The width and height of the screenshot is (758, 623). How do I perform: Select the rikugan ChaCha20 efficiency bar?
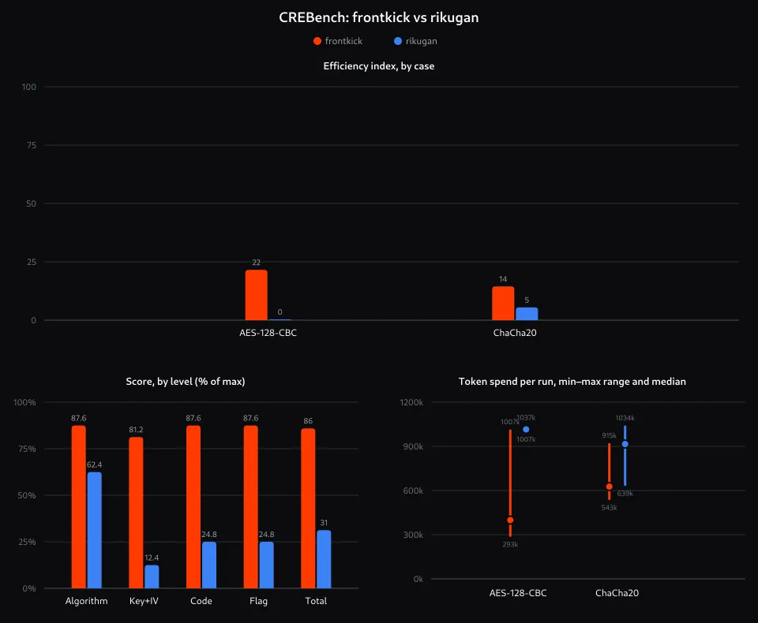coord(527,314)
